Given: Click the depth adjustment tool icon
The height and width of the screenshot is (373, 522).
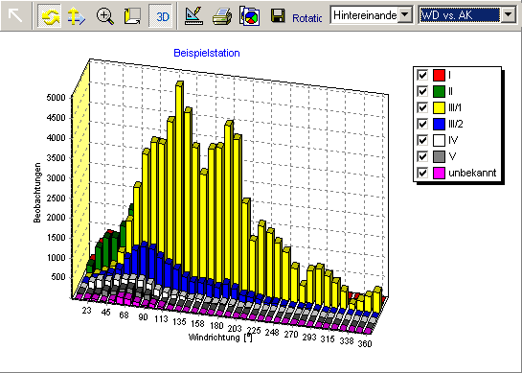Looking at the screenshot, I should (132, 15).
